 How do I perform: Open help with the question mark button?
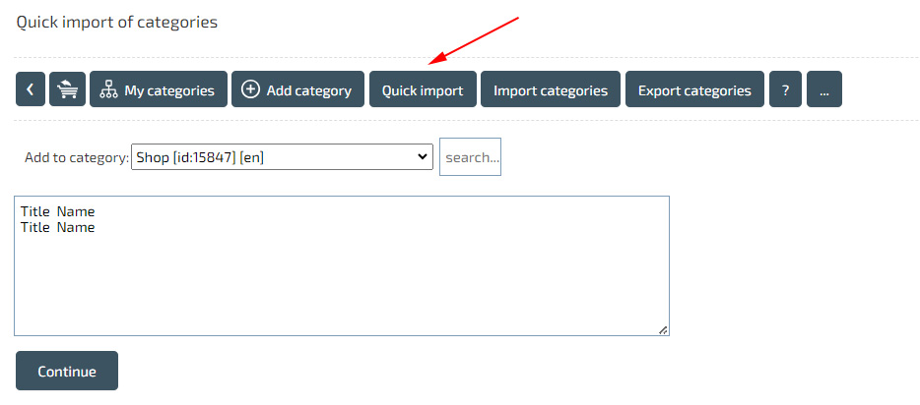click(785, 89)
